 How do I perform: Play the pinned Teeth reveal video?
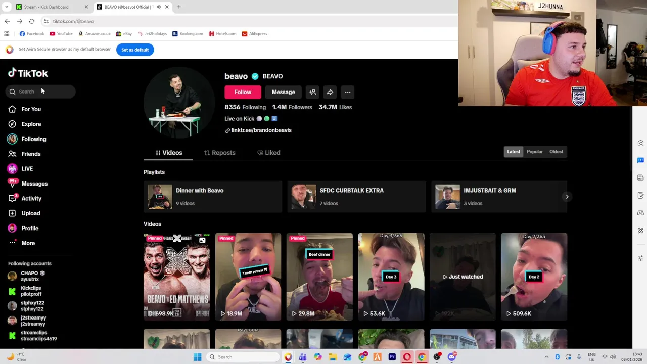coord(248,277)
